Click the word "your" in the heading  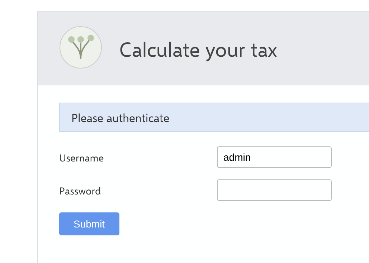pyautogui.click(x=225, y=52)
